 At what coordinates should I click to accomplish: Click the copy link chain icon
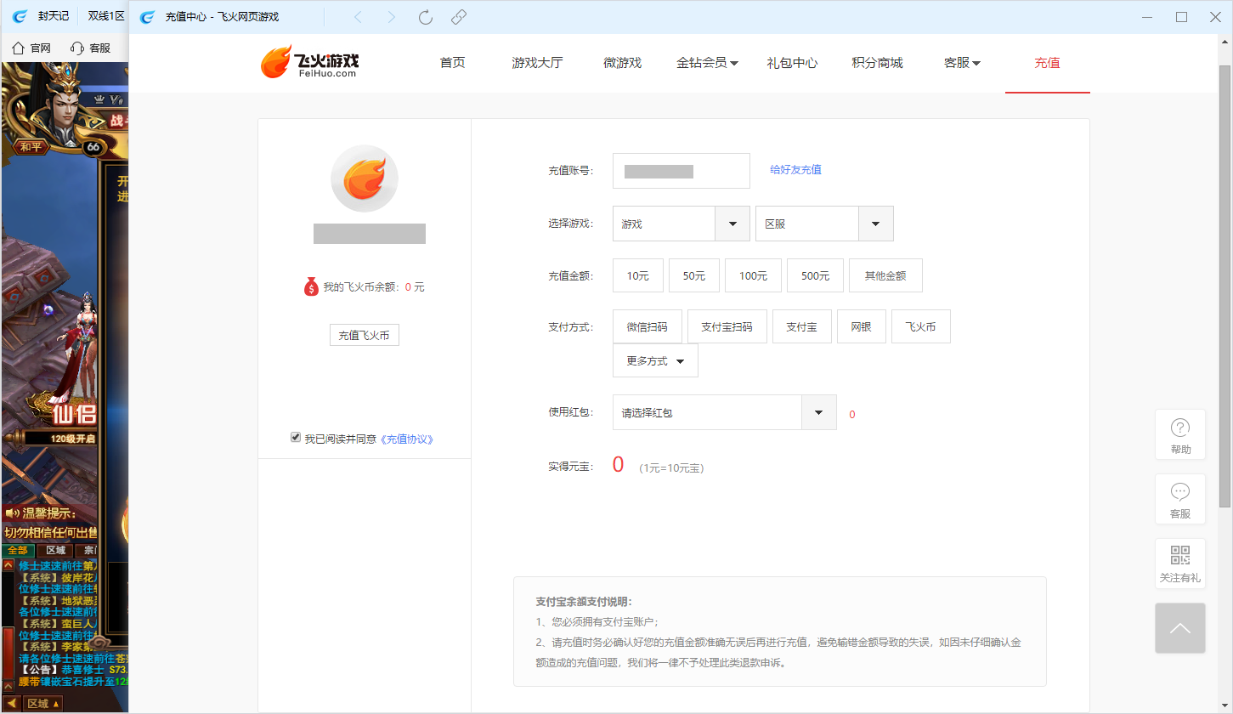click(459, 17)
